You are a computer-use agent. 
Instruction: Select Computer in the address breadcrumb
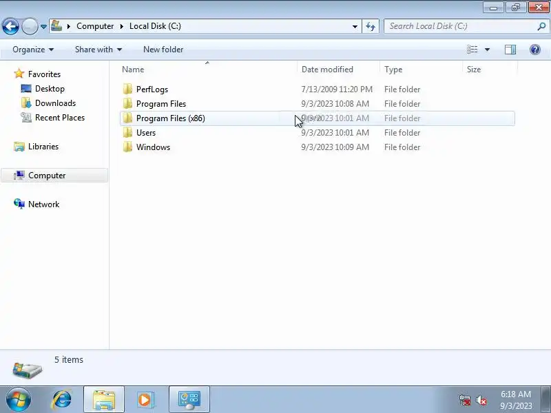(x=95, y=26)
